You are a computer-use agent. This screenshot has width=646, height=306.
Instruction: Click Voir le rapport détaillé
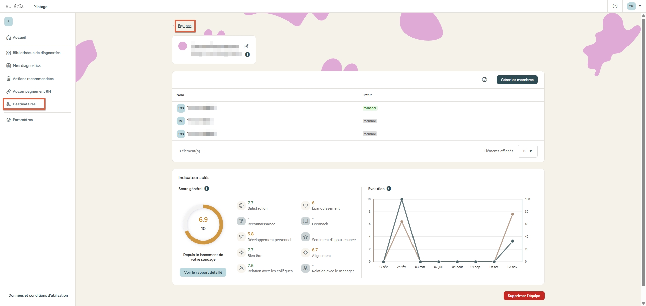(x=203, y=272)
